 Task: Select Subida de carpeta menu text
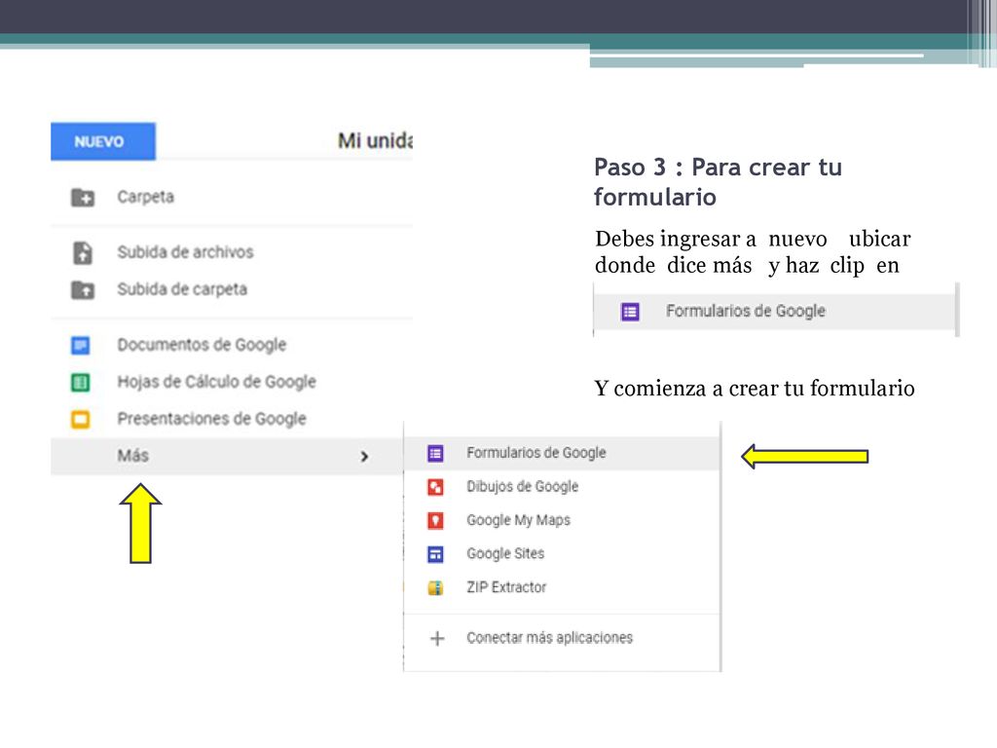(182, 288)
